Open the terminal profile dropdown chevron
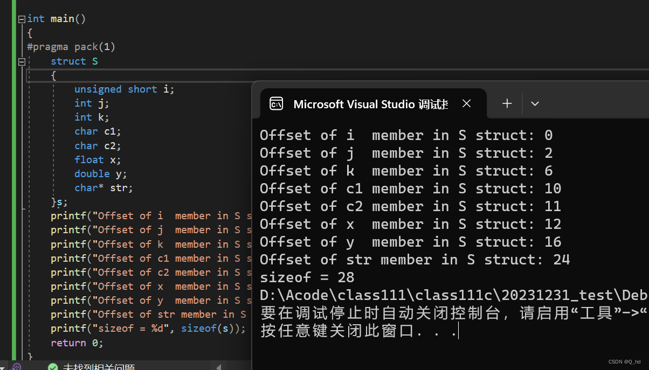This screenshot has height=370, width=649. click(x=535, y=103)
